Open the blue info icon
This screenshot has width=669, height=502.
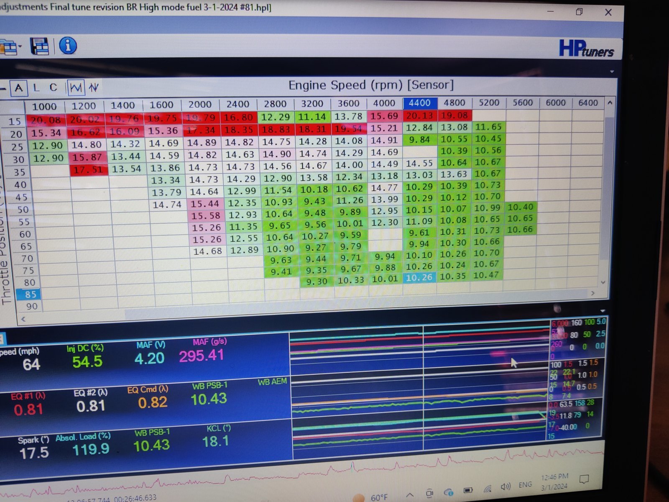(x=68, y=45)
